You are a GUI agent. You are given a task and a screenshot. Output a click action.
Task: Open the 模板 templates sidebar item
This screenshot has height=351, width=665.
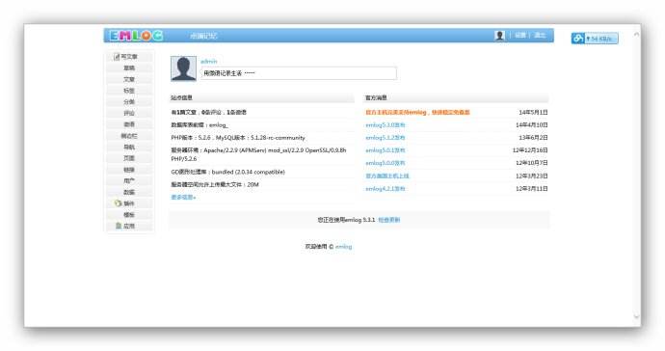129,215
